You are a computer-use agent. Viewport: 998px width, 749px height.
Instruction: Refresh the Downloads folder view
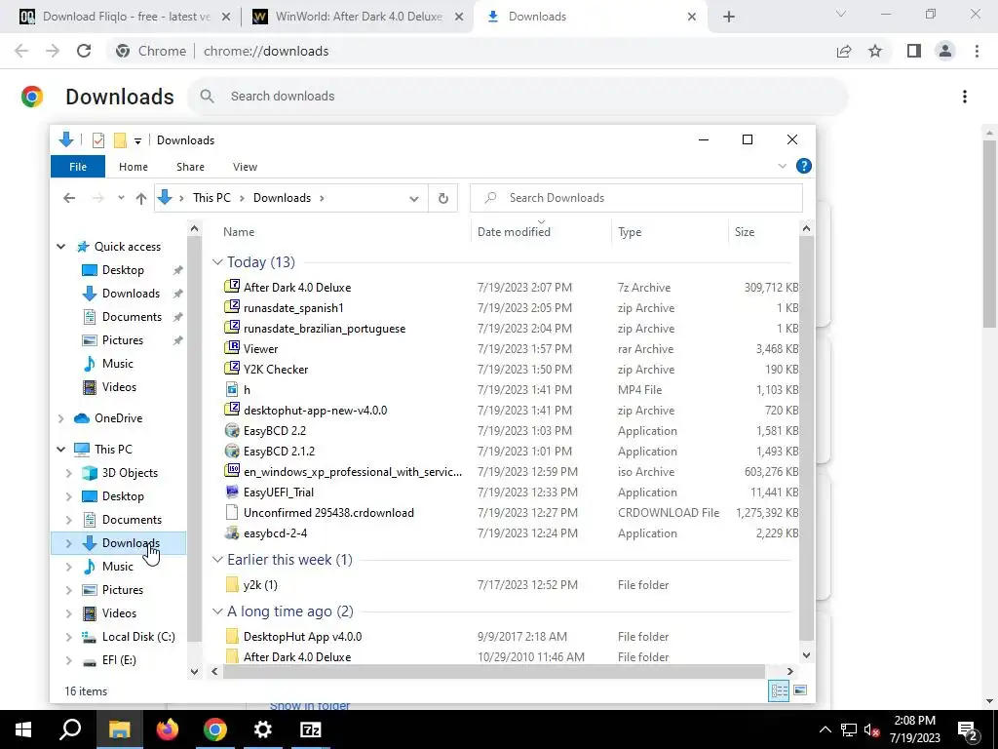[443, 198]
